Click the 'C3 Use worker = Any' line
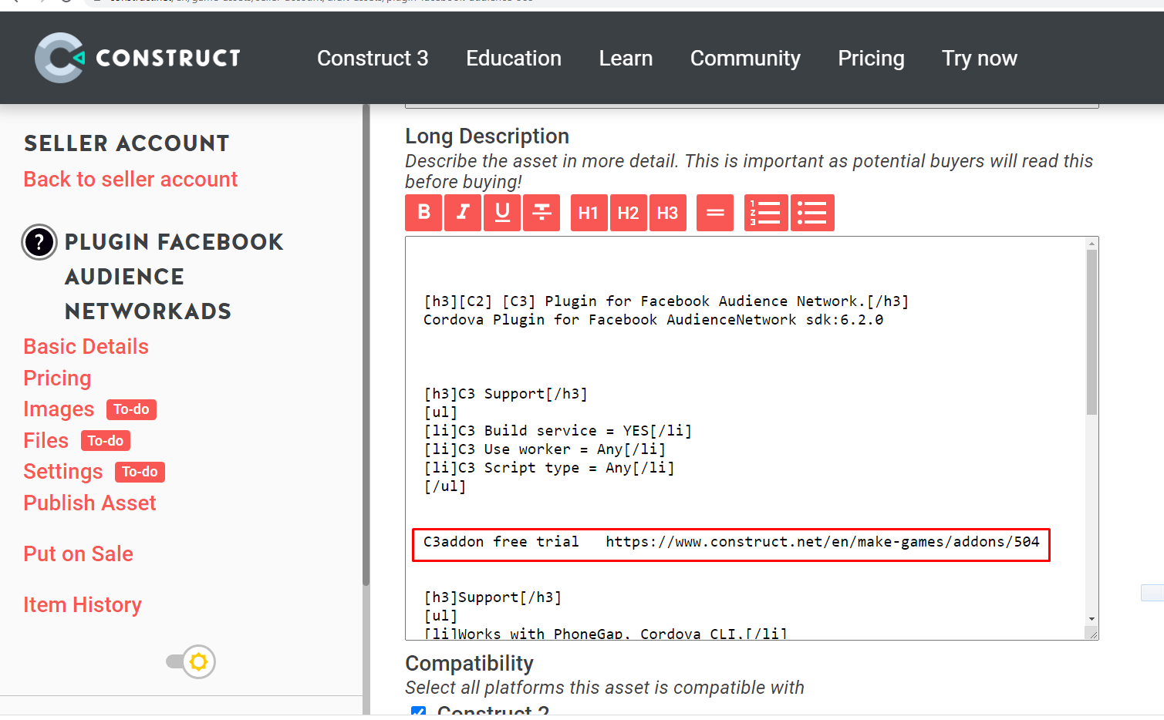1164x720 pixels. pos(545,449)
